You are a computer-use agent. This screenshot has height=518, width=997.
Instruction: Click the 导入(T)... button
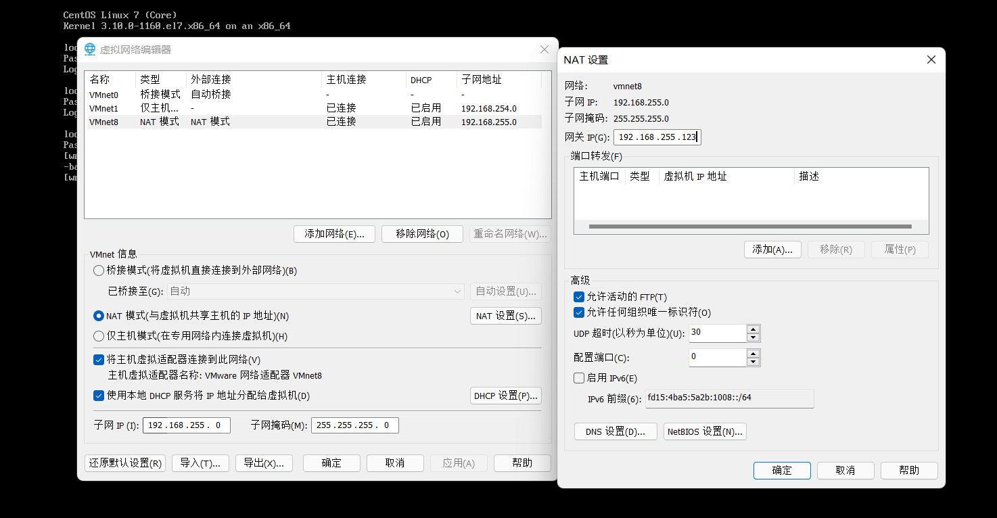[200, 463]
